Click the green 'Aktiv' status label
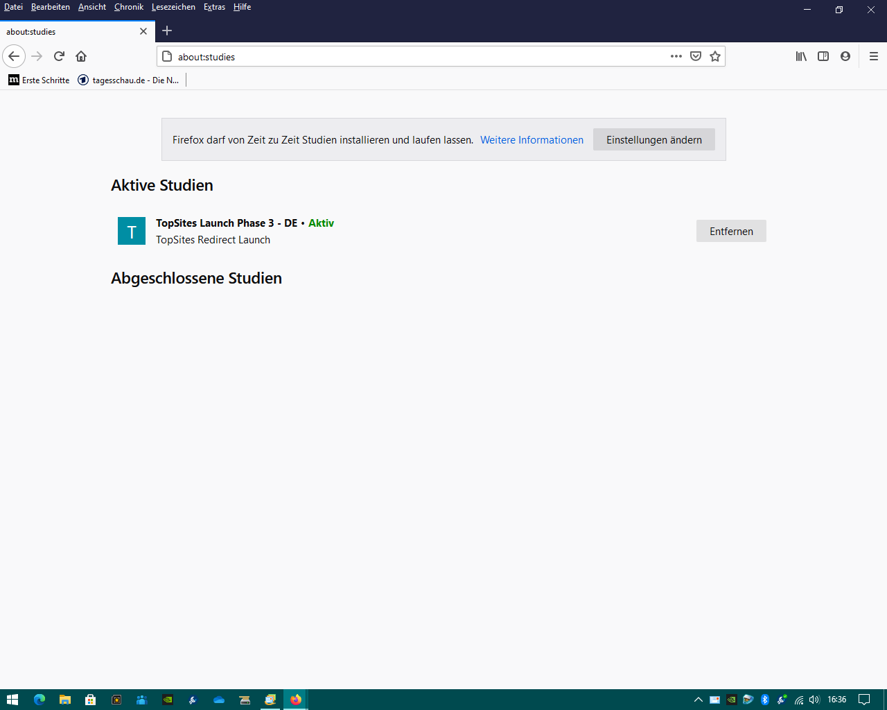The height and width of the screenshot is (710, 887). [321, 223]
